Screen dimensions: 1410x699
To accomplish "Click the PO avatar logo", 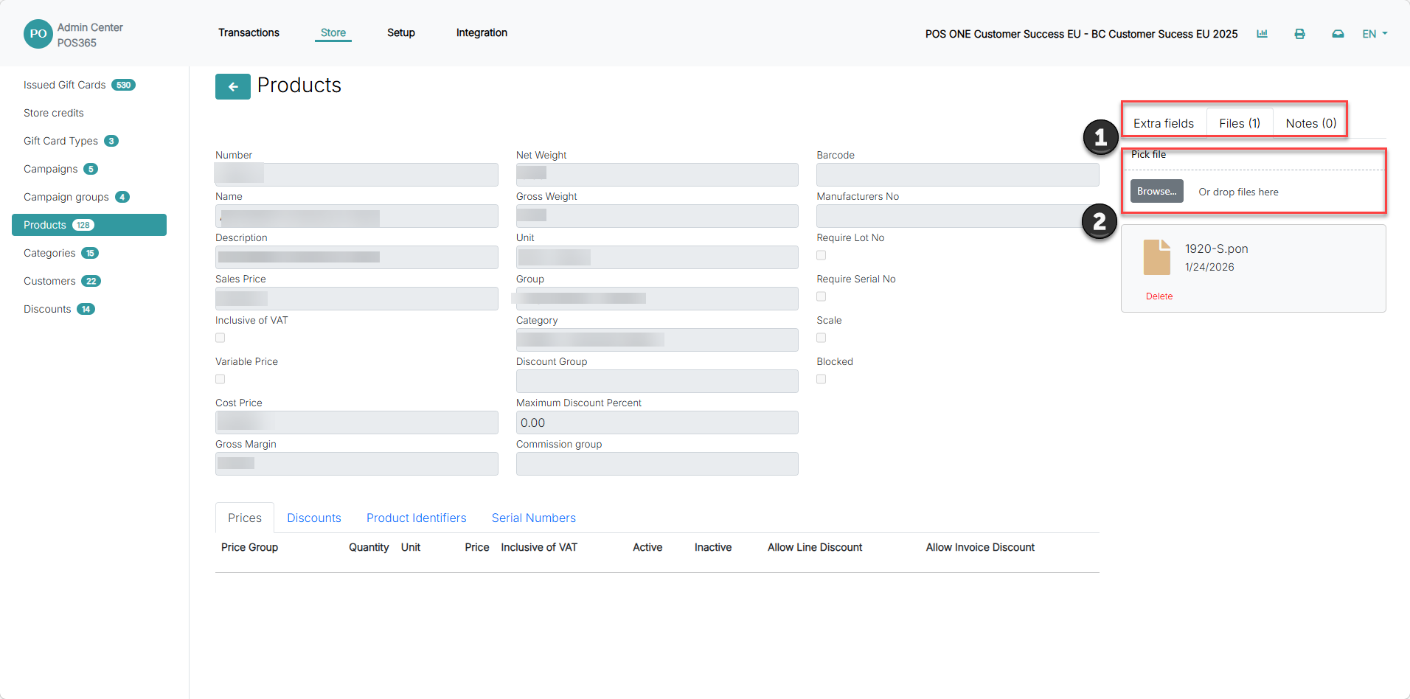I will click(x=38, y=34).
